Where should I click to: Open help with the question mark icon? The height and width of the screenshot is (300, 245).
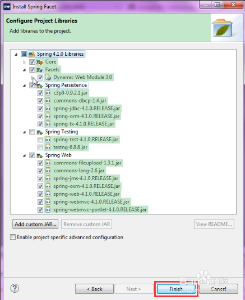point(15,288)
